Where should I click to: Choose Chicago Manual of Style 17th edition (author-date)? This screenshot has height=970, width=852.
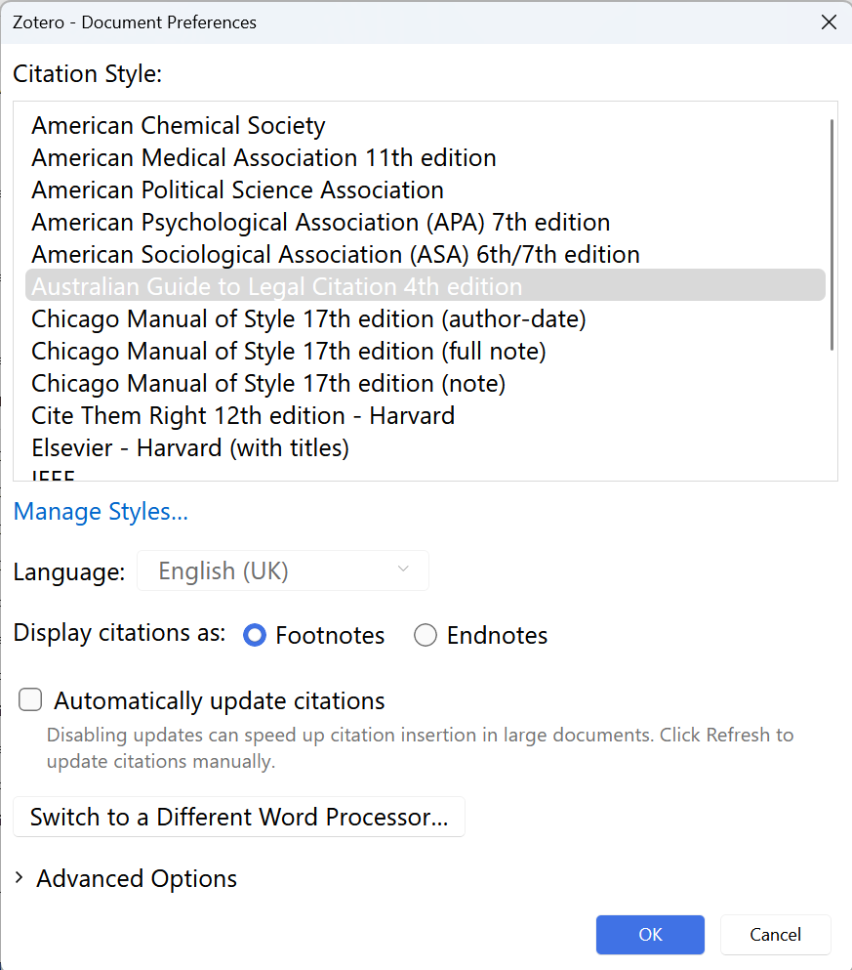point(426,319)
